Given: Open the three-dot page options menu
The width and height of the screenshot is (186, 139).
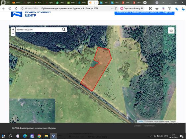Looking at the screenshot, I should tap(112, 8).
